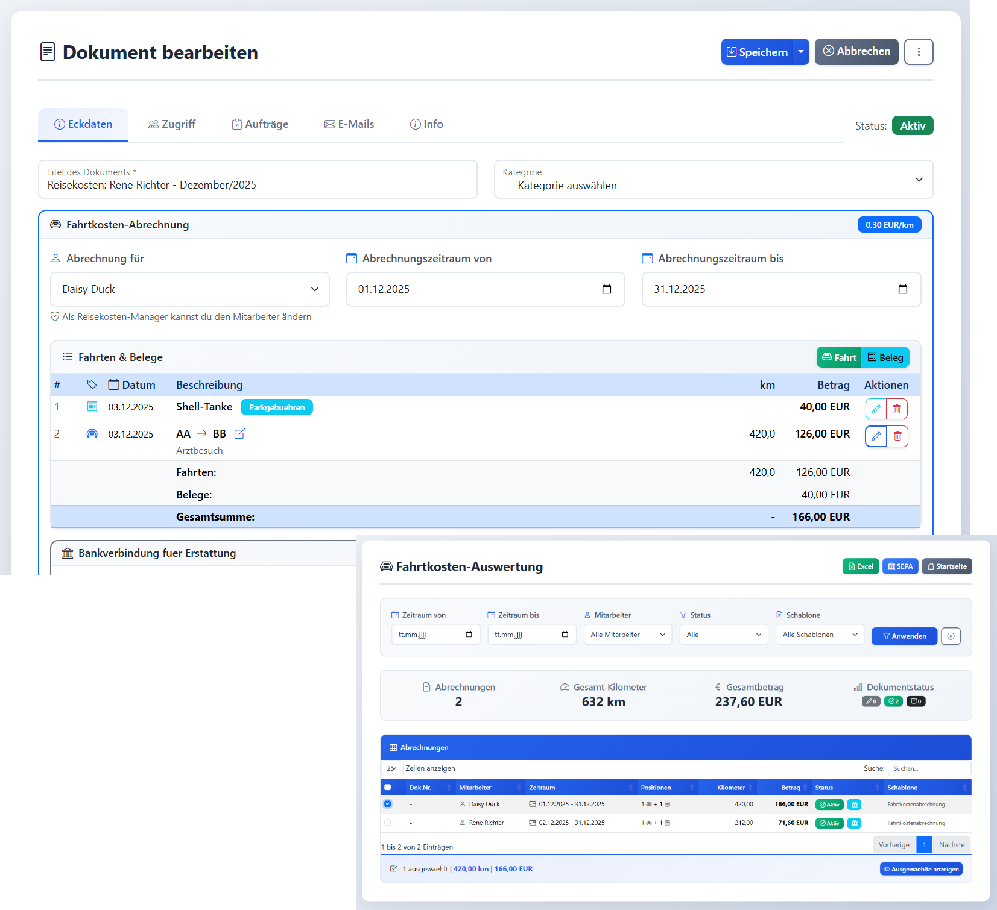Export the report using Excel button
The width and height of the screenshot is (997, 910).
pyautogui.click(x=860, y=566)
